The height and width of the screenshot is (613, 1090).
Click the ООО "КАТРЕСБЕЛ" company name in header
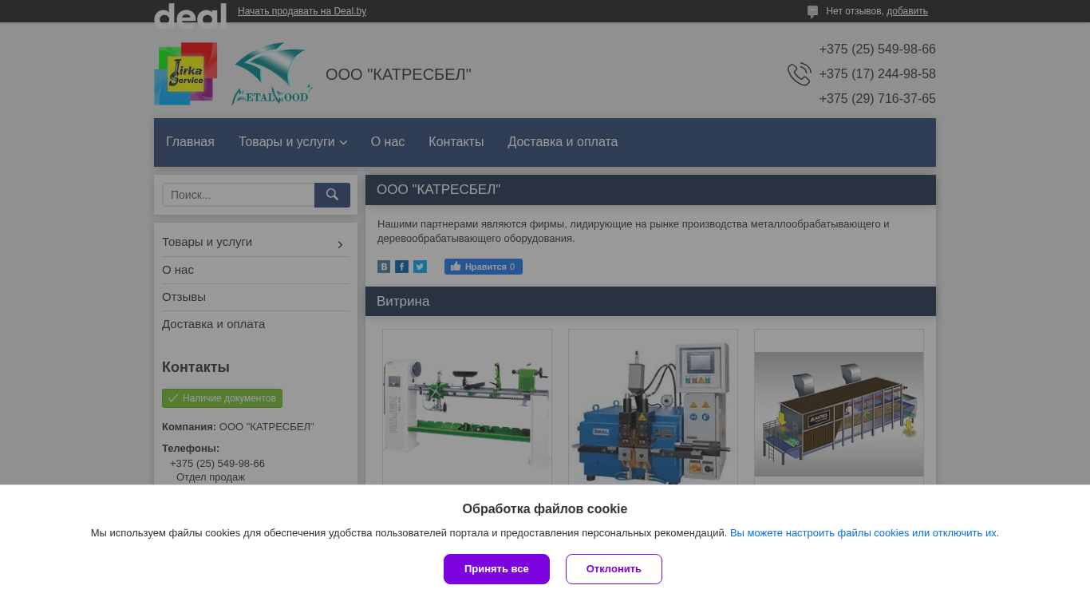click(x=398, y=74)
